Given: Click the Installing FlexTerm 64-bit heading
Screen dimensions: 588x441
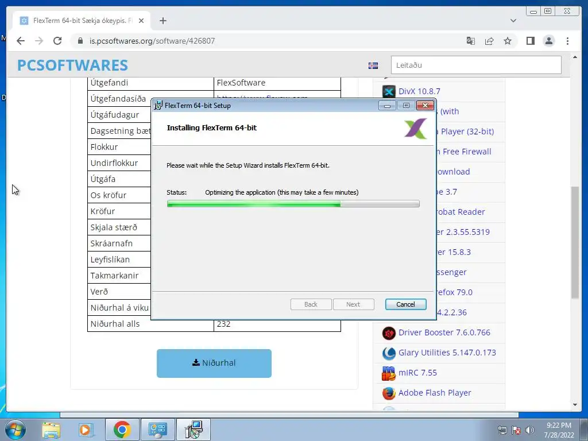Looking at the screenshot, I should point(211,128).
